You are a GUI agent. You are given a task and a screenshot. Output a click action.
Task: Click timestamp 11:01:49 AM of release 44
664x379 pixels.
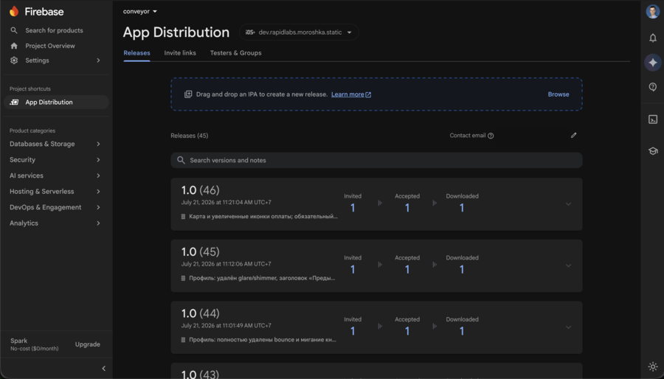tap(226, 326)
